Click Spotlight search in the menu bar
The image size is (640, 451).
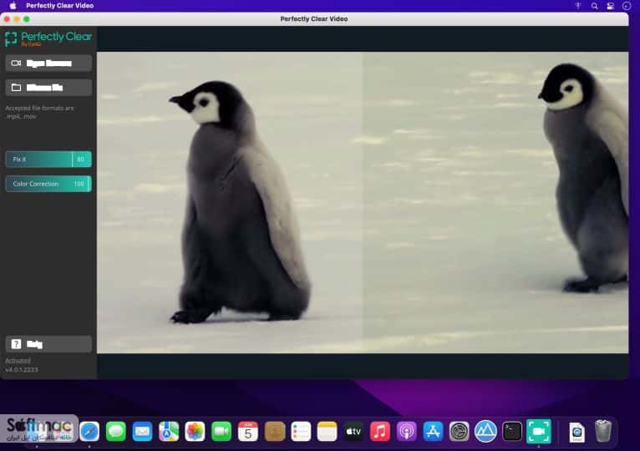(594, 6)
